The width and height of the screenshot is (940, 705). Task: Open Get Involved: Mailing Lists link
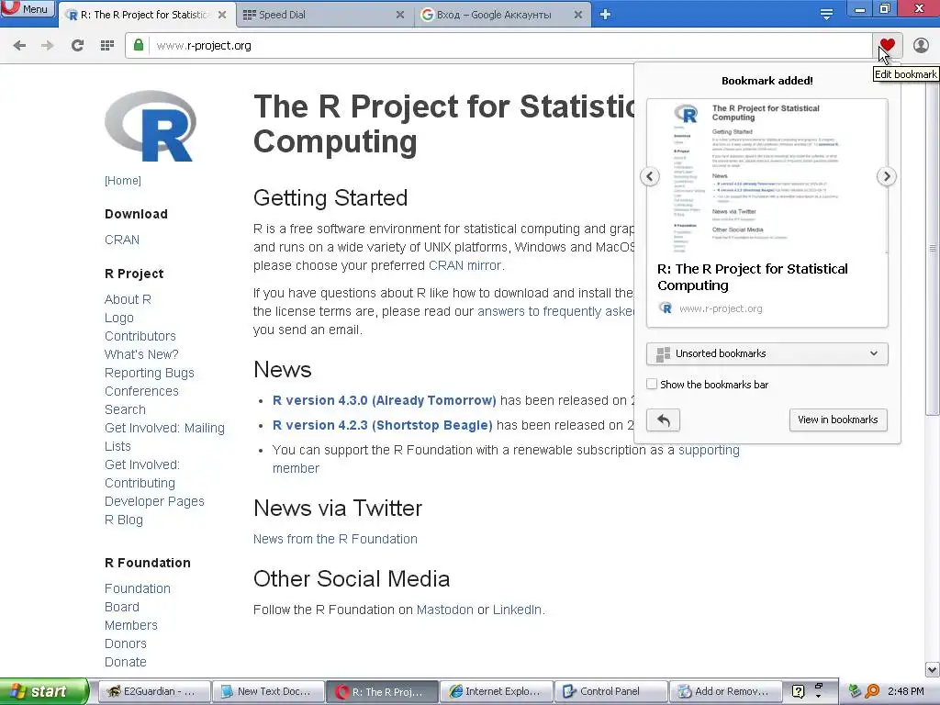(164, 437)
